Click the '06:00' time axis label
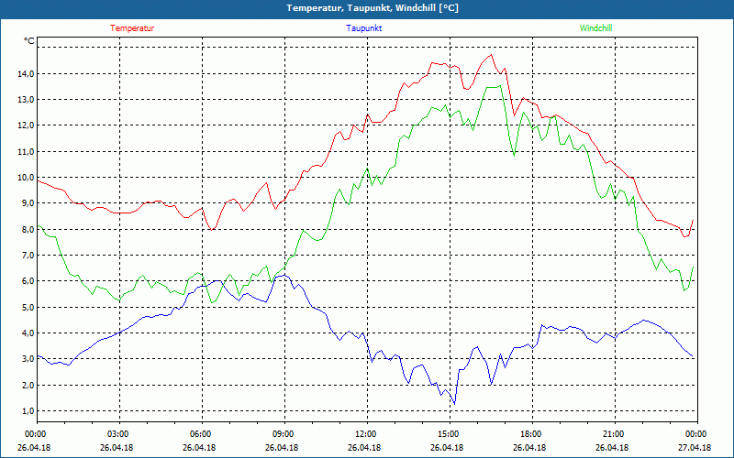The image size is (734, 458). [200, 434]
